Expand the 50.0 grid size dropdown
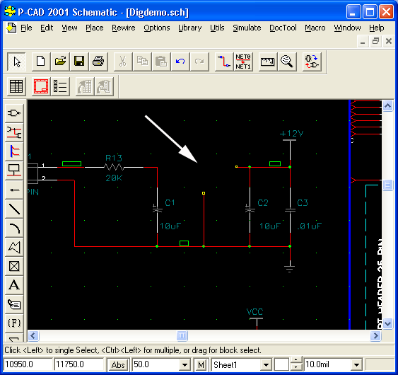Screen dimensions: 398x375 tap(185, 365)
